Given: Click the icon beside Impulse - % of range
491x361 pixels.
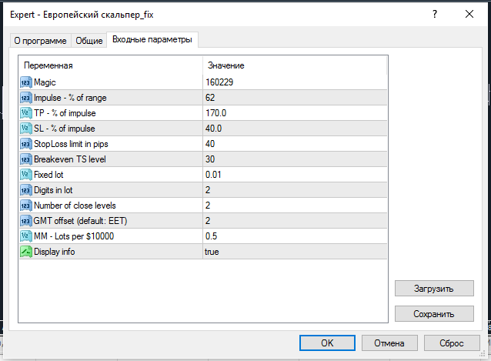Looking at the screenshot, I should (26, 98).
